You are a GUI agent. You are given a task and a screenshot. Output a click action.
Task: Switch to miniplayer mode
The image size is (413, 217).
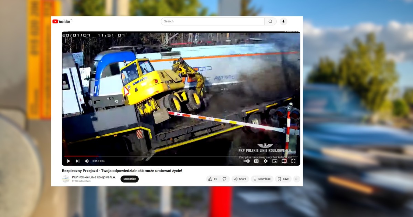[275, 161]
